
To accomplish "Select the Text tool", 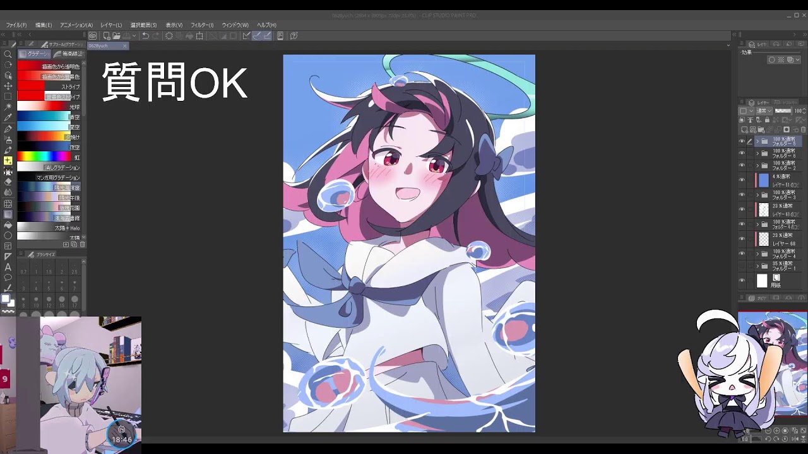I will (8, 267).
